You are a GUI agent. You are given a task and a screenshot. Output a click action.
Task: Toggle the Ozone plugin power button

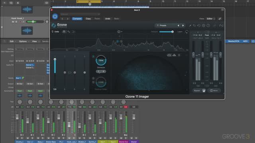click(55, 16)
